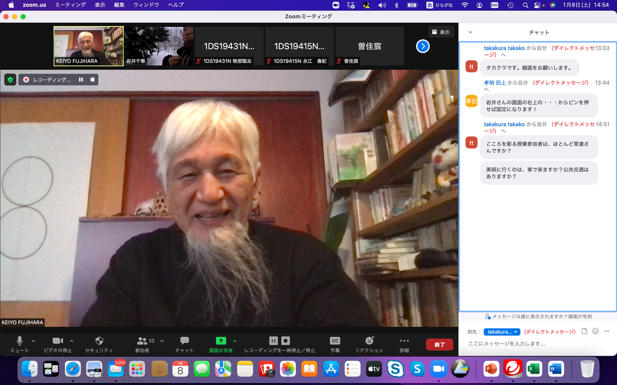Screen dimensions: 617x385
Task: Open the リアクション reactions picker
Action: point(369,344)
